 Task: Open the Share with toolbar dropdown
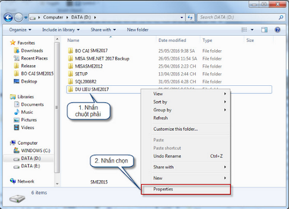pos(103,30)
